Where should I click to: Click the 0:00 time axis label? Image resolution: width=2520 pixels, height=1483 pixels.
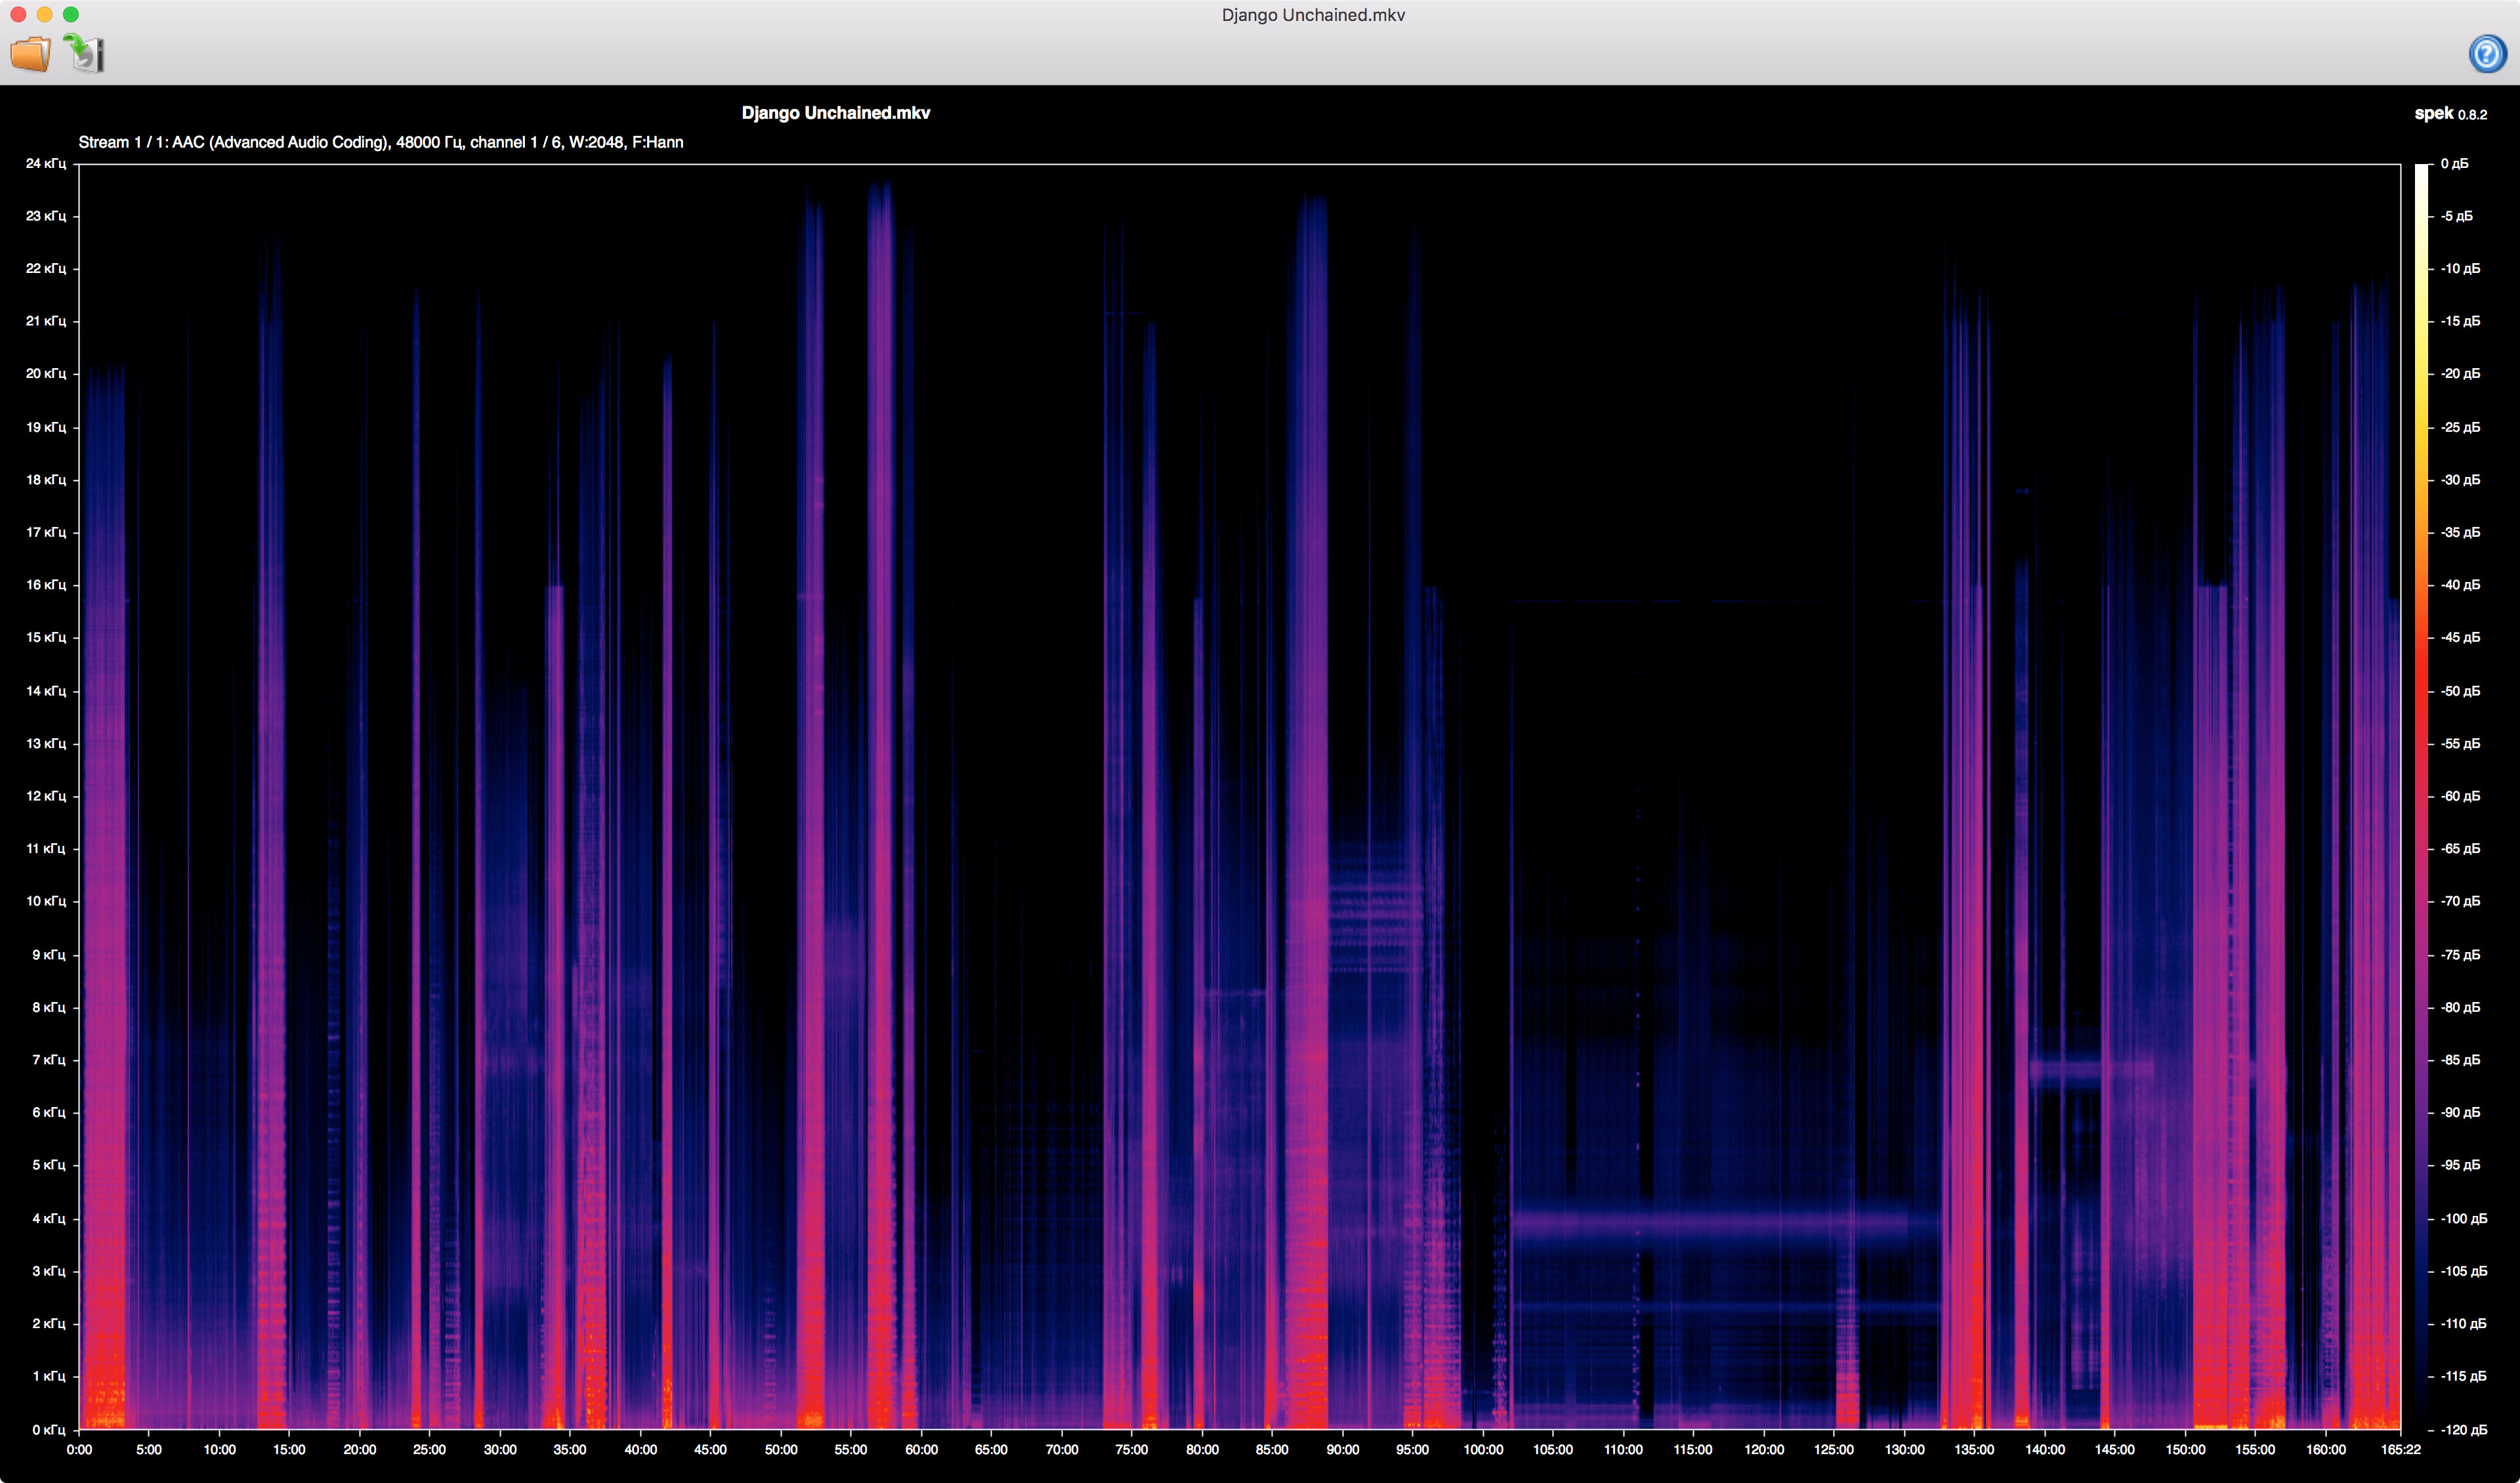click(x=79, y=1449)
